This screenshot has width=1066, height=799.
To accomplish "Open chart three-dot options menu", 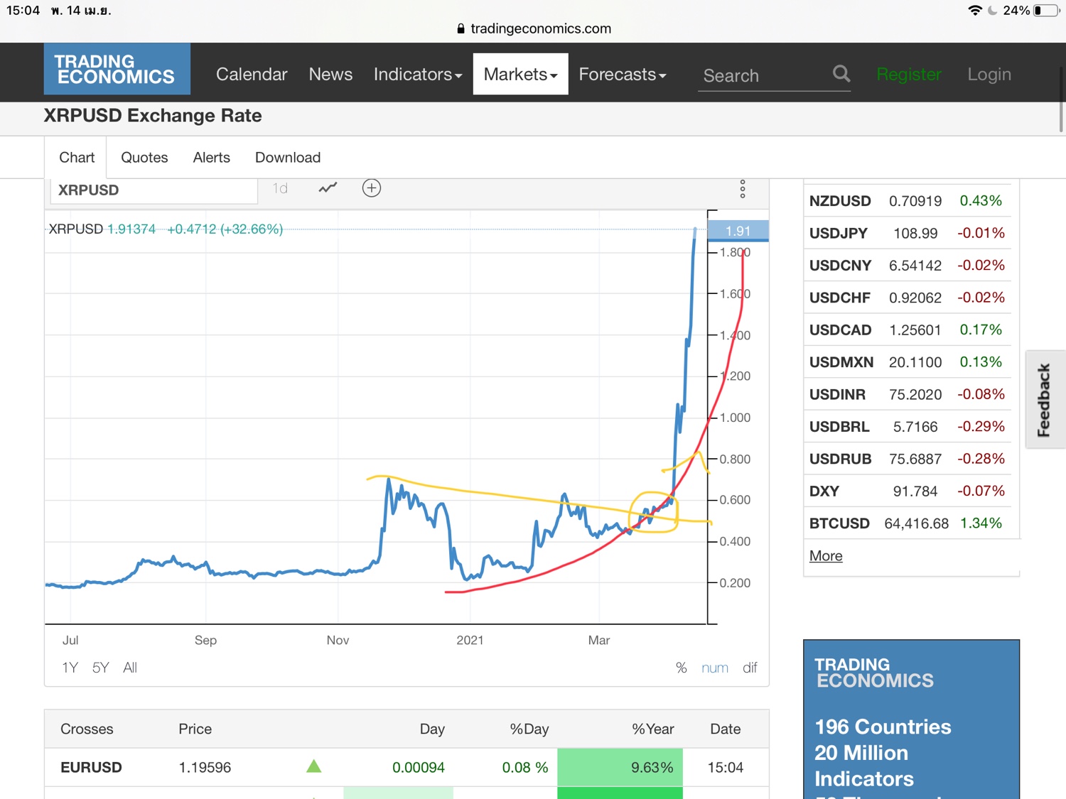I will pos(743,189).
